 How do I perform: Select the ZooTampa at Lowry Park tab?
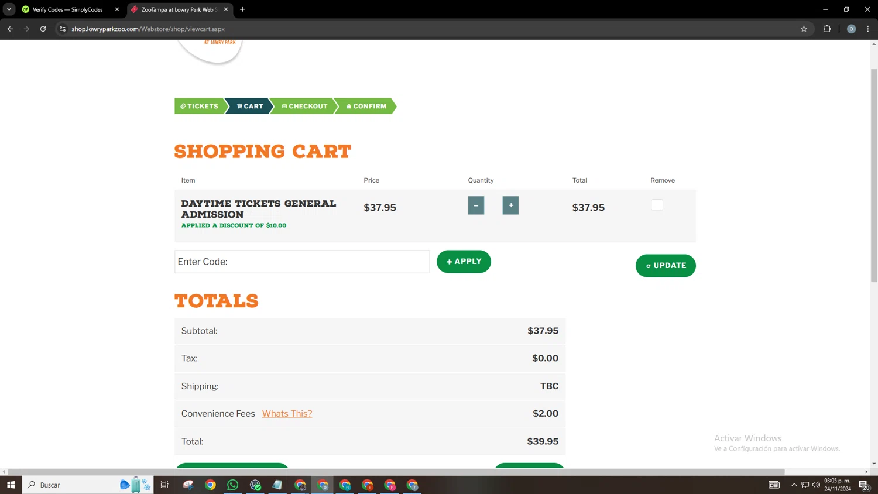click(x=179, y=9)
